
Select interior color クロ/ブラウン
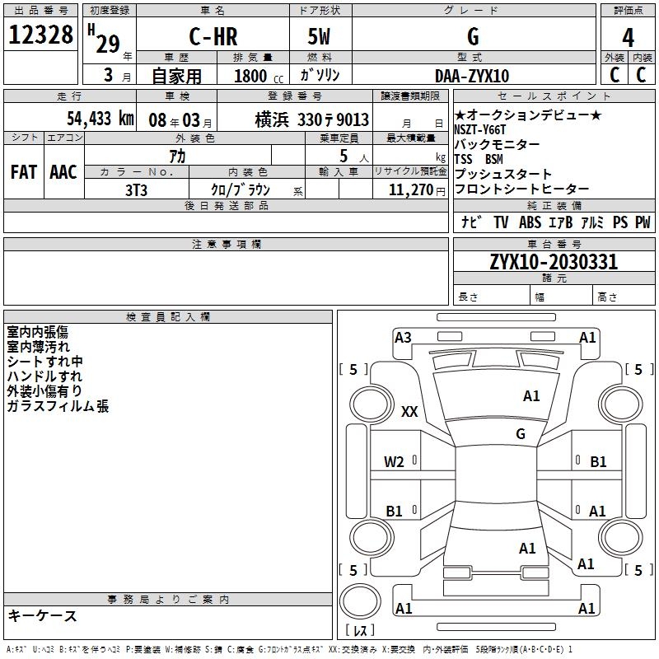[x=241, y=189]
